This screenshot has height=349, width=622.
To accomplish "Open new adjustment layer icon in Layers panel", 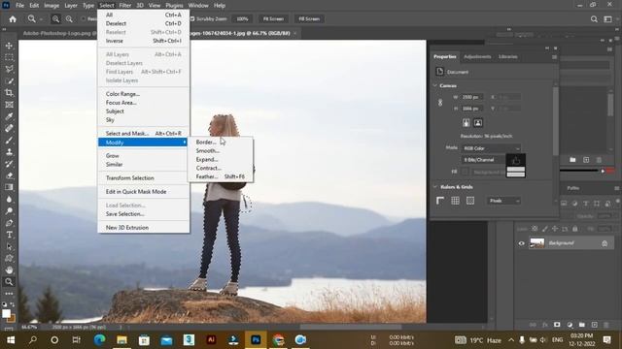I will (570, 325).
